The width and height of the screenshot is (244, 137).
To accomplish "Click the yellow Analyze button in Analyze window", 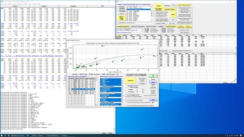I will pyautogui.click(x=159, y=6).
